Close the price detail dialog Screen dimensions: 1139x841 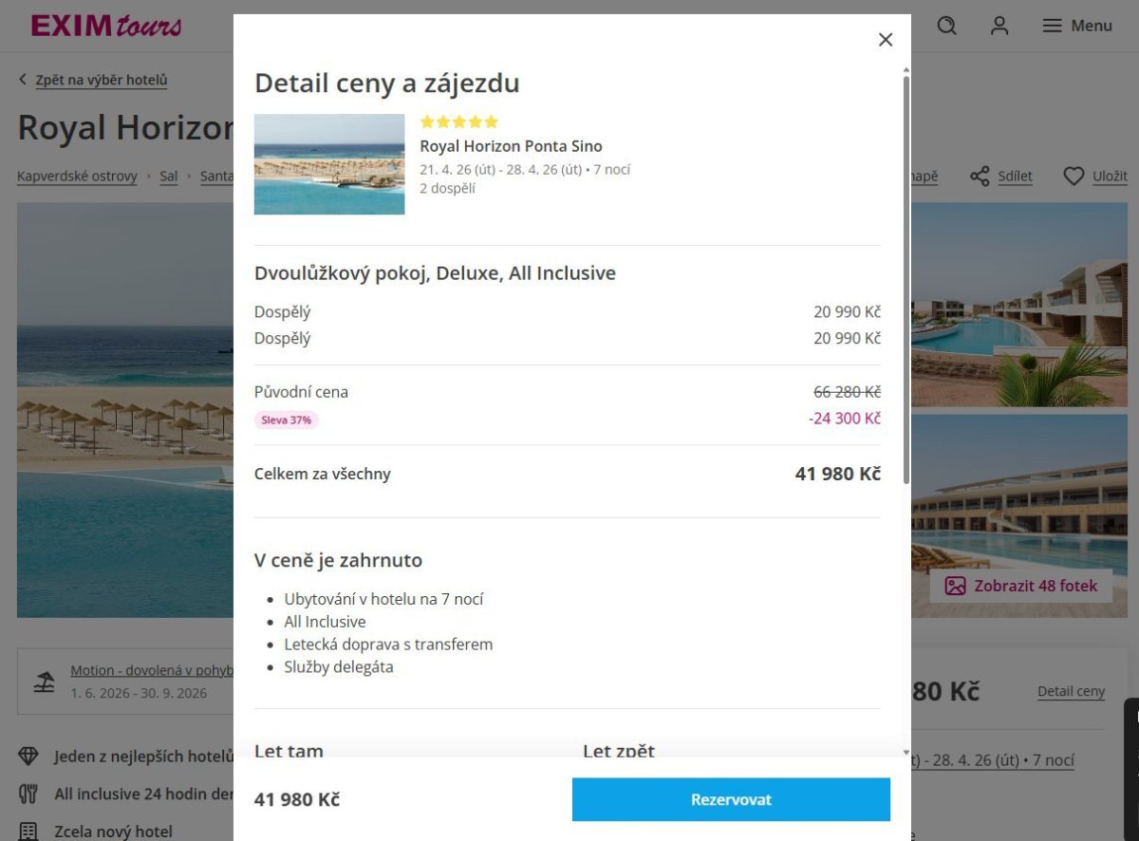click(886, 40)
